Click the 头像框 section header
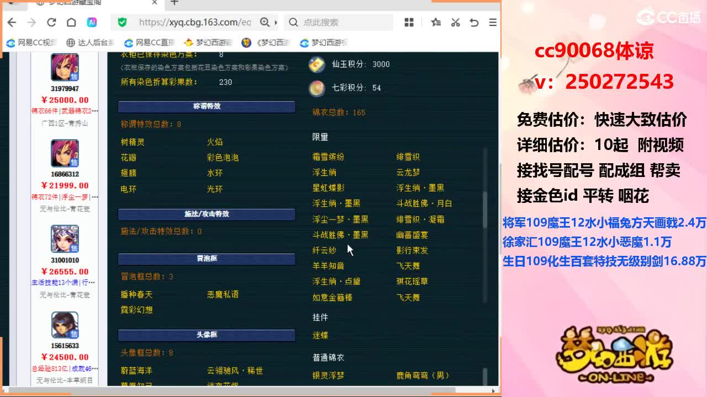Screen dimensions: 707x397 207,335
